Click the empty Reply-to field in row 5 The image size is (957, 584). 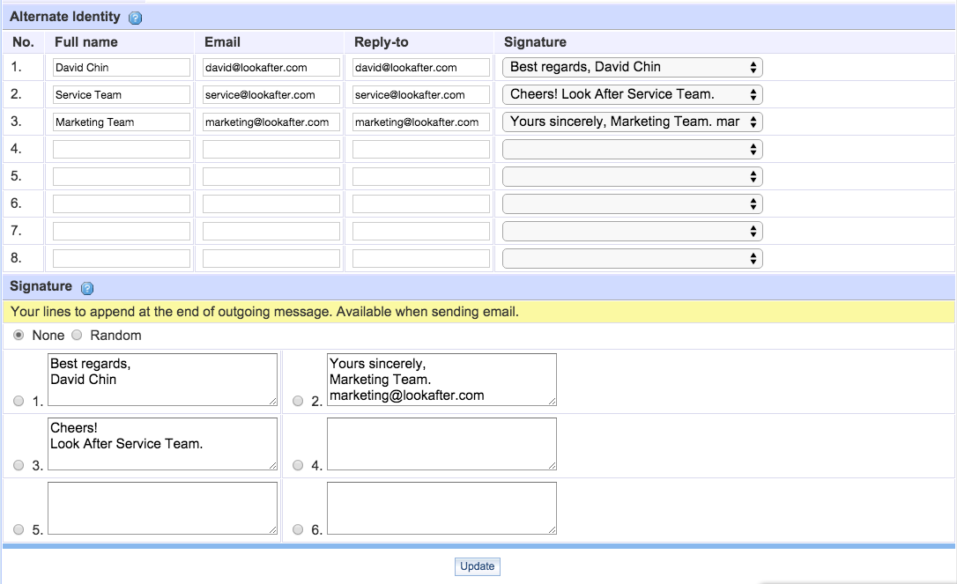pos(421,177)
